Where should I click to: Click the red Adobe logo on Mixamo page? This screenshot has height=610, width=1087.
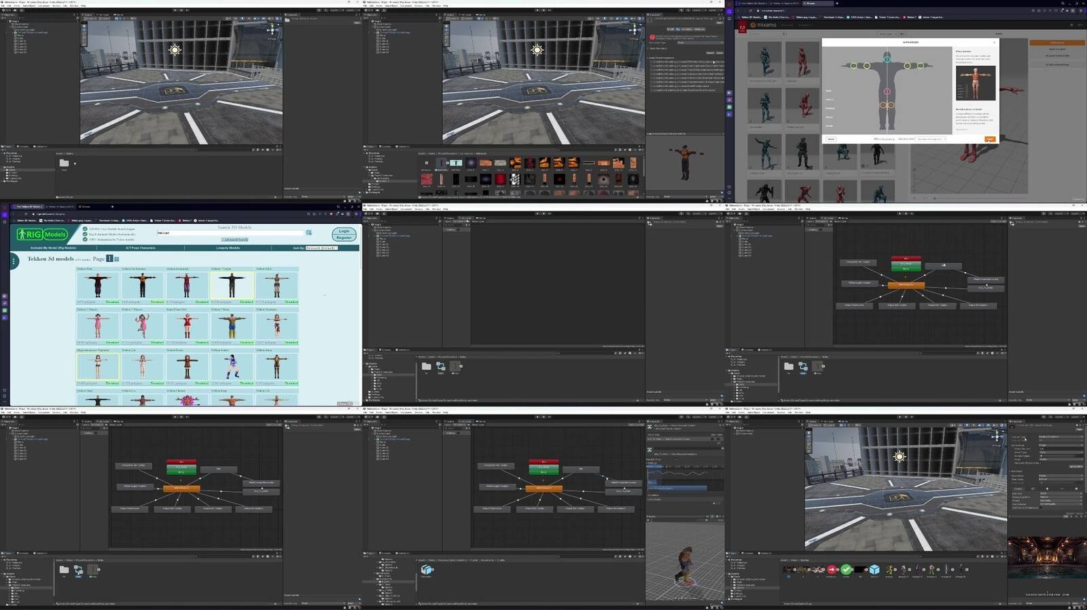pyautogui.click(x=742, y=27)
